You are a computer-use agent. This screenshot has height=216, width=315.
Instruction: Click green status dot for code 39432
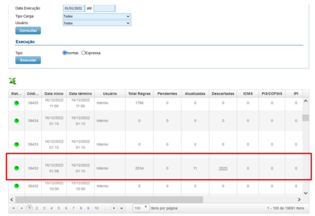point(17,168)
